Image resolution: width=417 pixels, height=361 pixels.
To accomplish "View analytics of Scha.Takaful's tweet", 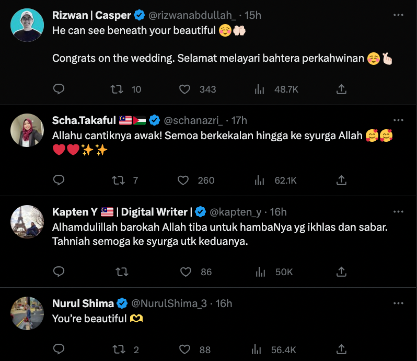I will (x=259, y=180).
